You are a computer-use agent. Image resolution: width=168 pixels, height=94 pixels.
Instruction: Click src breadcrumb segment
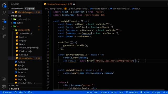point(46,9)
